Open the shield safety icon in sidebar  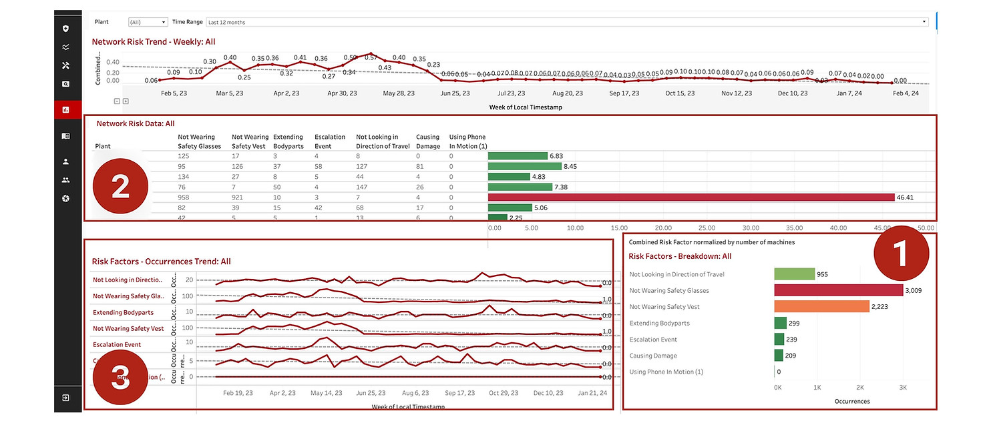click(x=65, y=29)
